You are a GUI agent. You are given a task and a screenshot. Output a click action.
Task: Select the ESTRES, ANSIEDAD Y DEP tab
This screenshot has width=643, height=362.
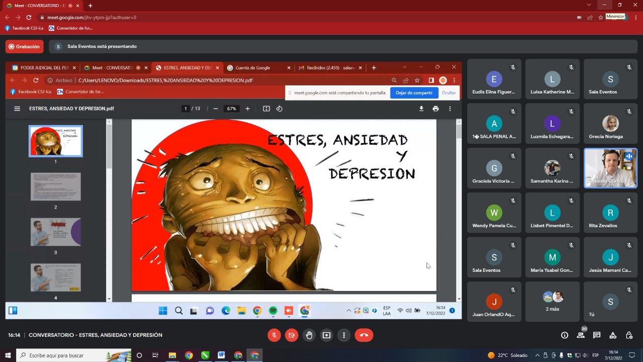(187, 67)
